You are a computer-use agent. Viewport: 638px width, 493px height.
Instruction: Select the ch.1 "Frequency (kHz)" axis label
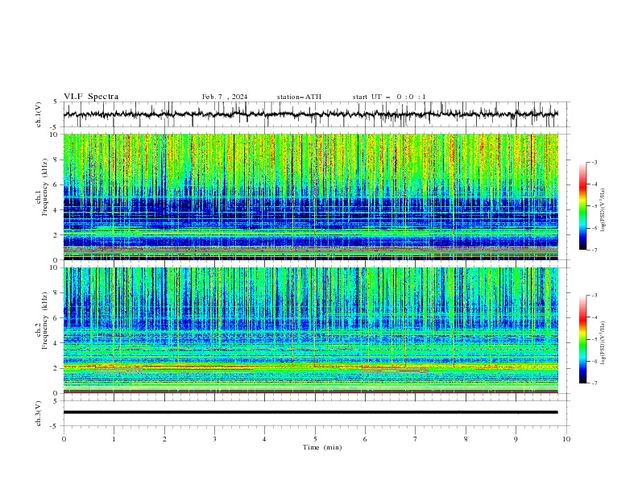(x=44, y=186)
